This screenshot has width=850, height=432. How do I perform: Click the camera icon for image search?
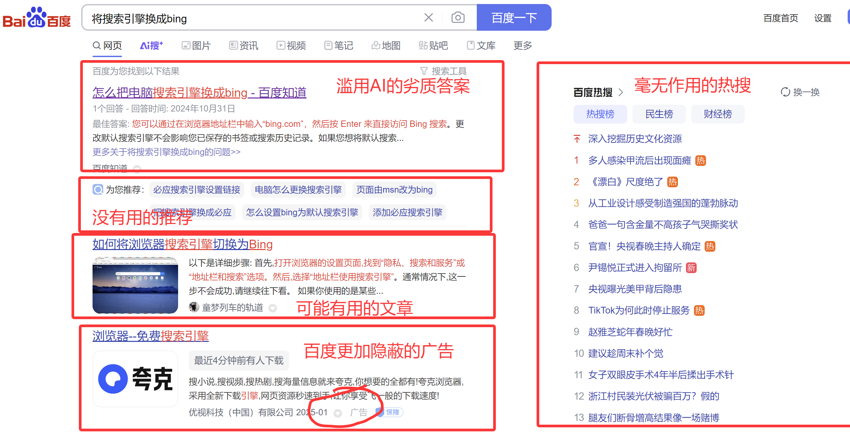(458, 17)
